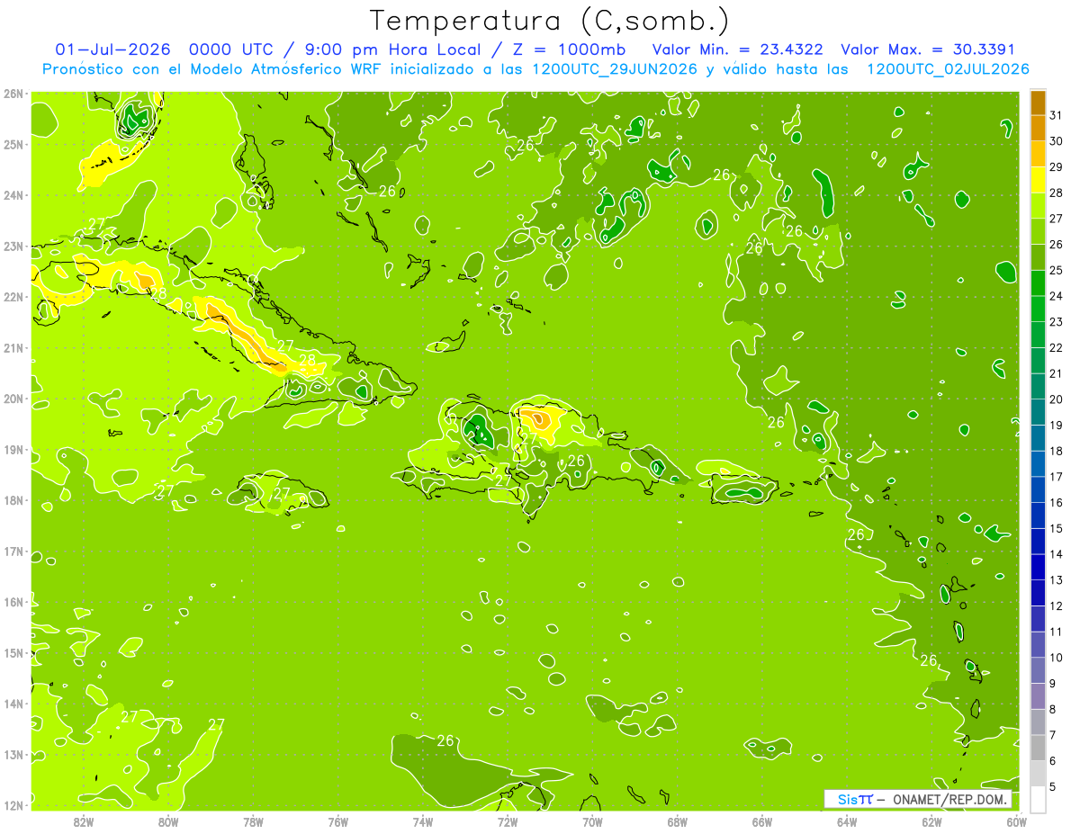The height and width of the screenshot is (834, 1080).
Task: Click the title "Temperatura (C,somb.)"
Action: [550, 21]
